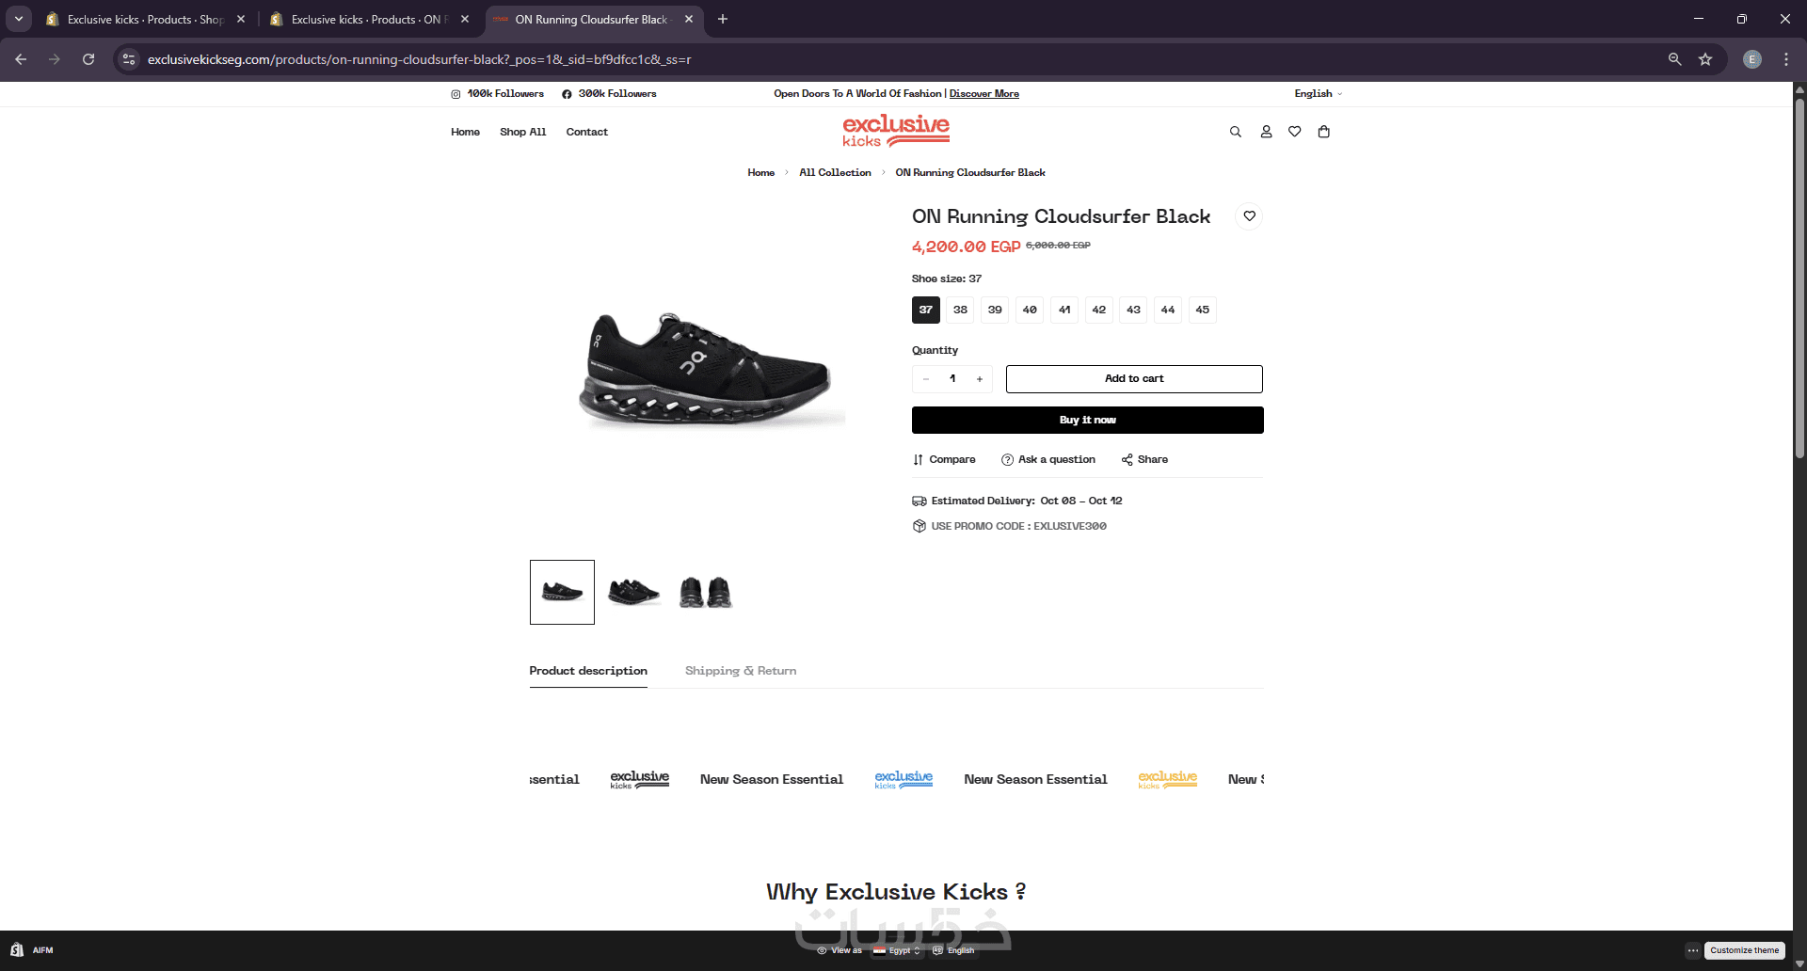Add product to wishlist with heart button

click(1249, 216)
